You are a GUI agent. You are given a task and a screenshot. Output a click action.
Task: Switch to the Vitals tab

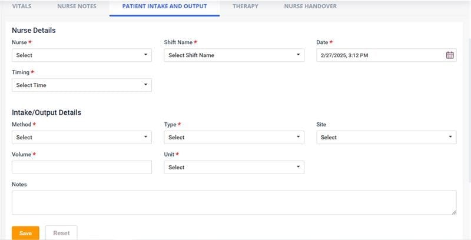coord(22,6)
